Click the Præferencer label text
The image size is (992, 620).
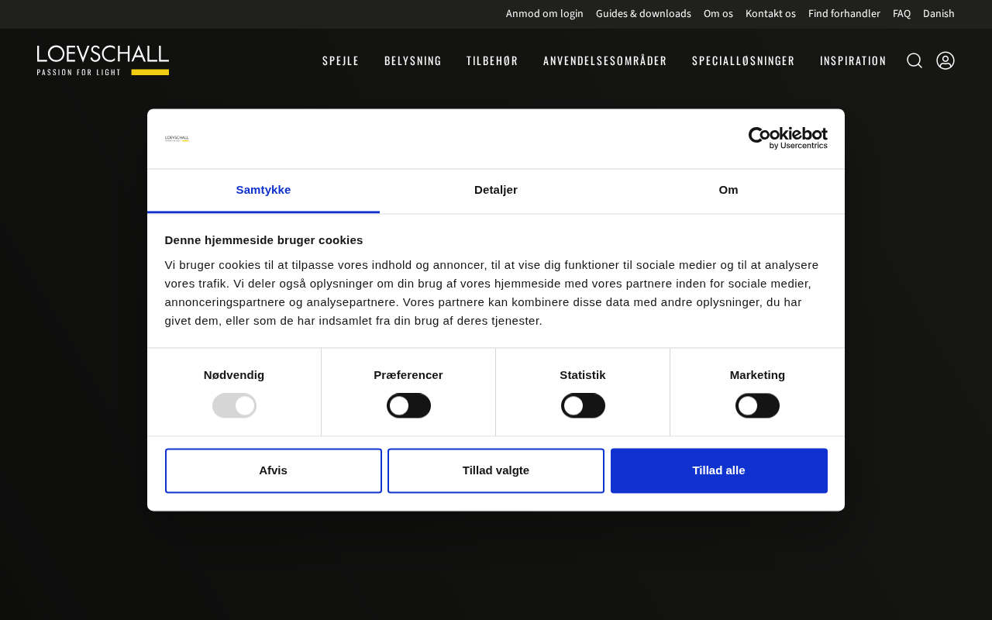click(408, 375)
